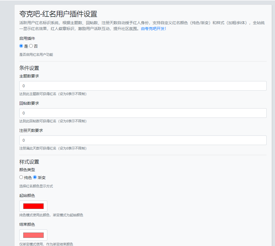Select the 是 radio to enable plugin

pos(21,46)
